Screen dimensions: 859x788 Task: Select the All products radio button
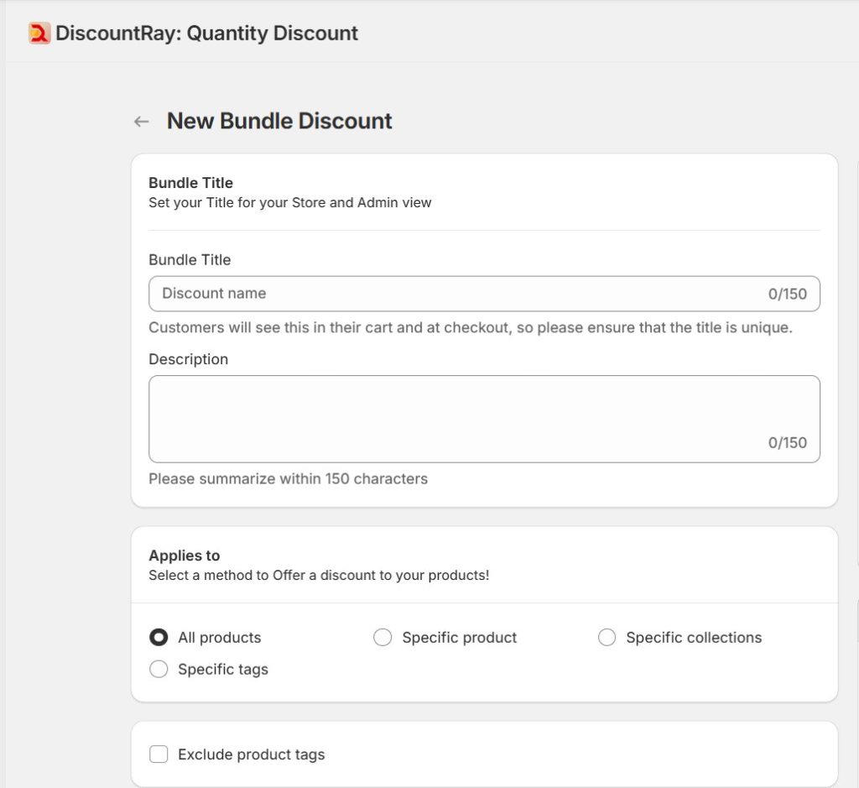point(159,638)
